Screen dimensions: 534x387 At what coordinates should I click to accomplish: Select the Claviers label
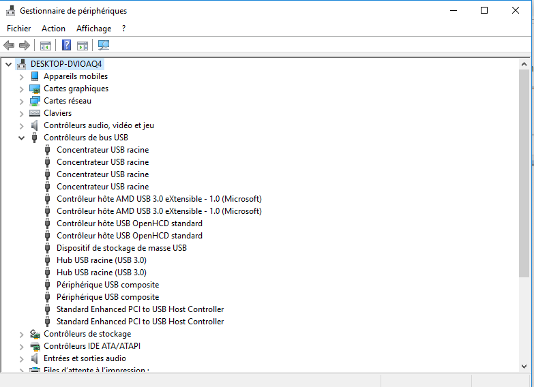(x=57, y=113)
